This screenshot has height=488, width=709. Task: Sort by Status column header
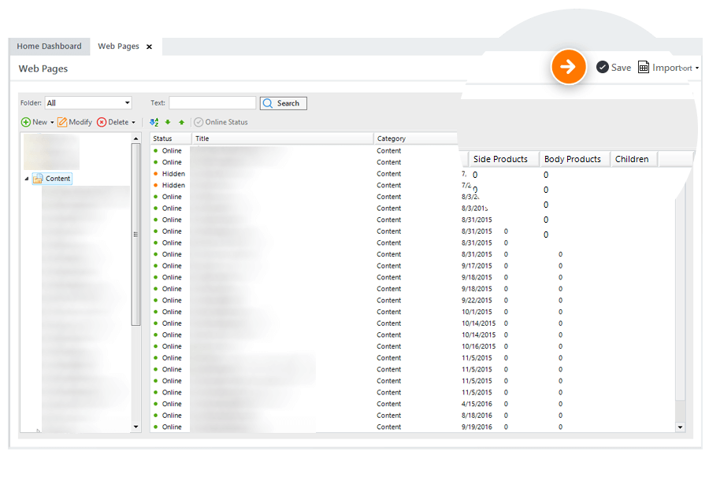coord(171,139)
